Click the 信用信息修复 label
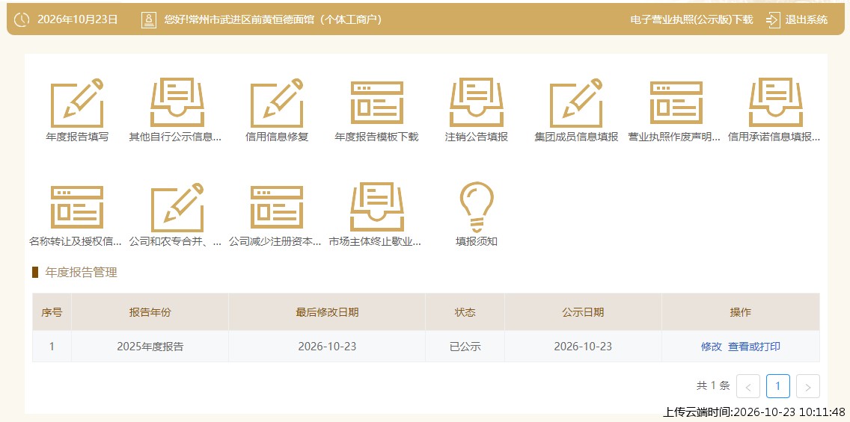The image size is (850, 422). [276, 137]
